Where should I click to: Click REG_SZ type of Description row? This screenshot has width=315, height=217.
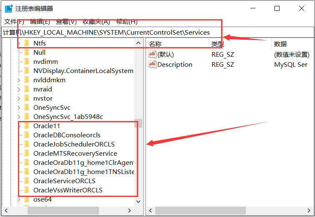(x=223, y=65)
